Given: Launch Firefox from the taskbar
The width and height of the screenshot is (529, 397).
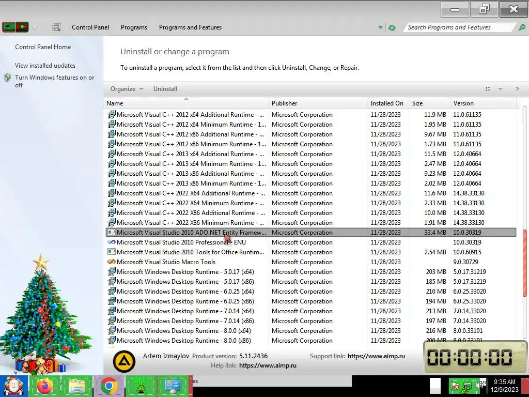Looking at the screenshot, I should tap(44, 386).
